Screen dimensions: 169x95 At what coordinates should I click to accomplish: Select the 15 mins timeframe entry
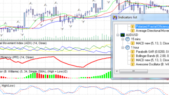coord(136,39)
